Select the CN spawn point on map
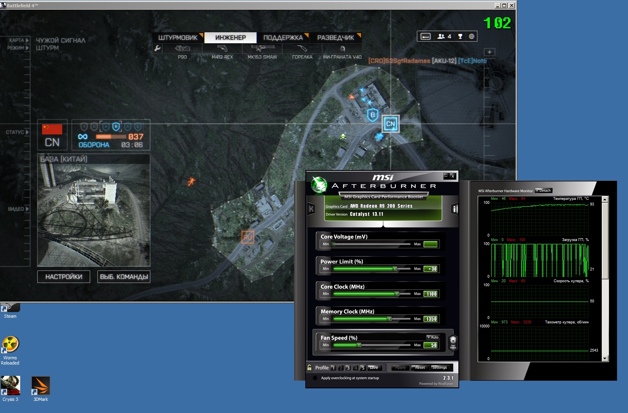628x413 pixels. 391,124
